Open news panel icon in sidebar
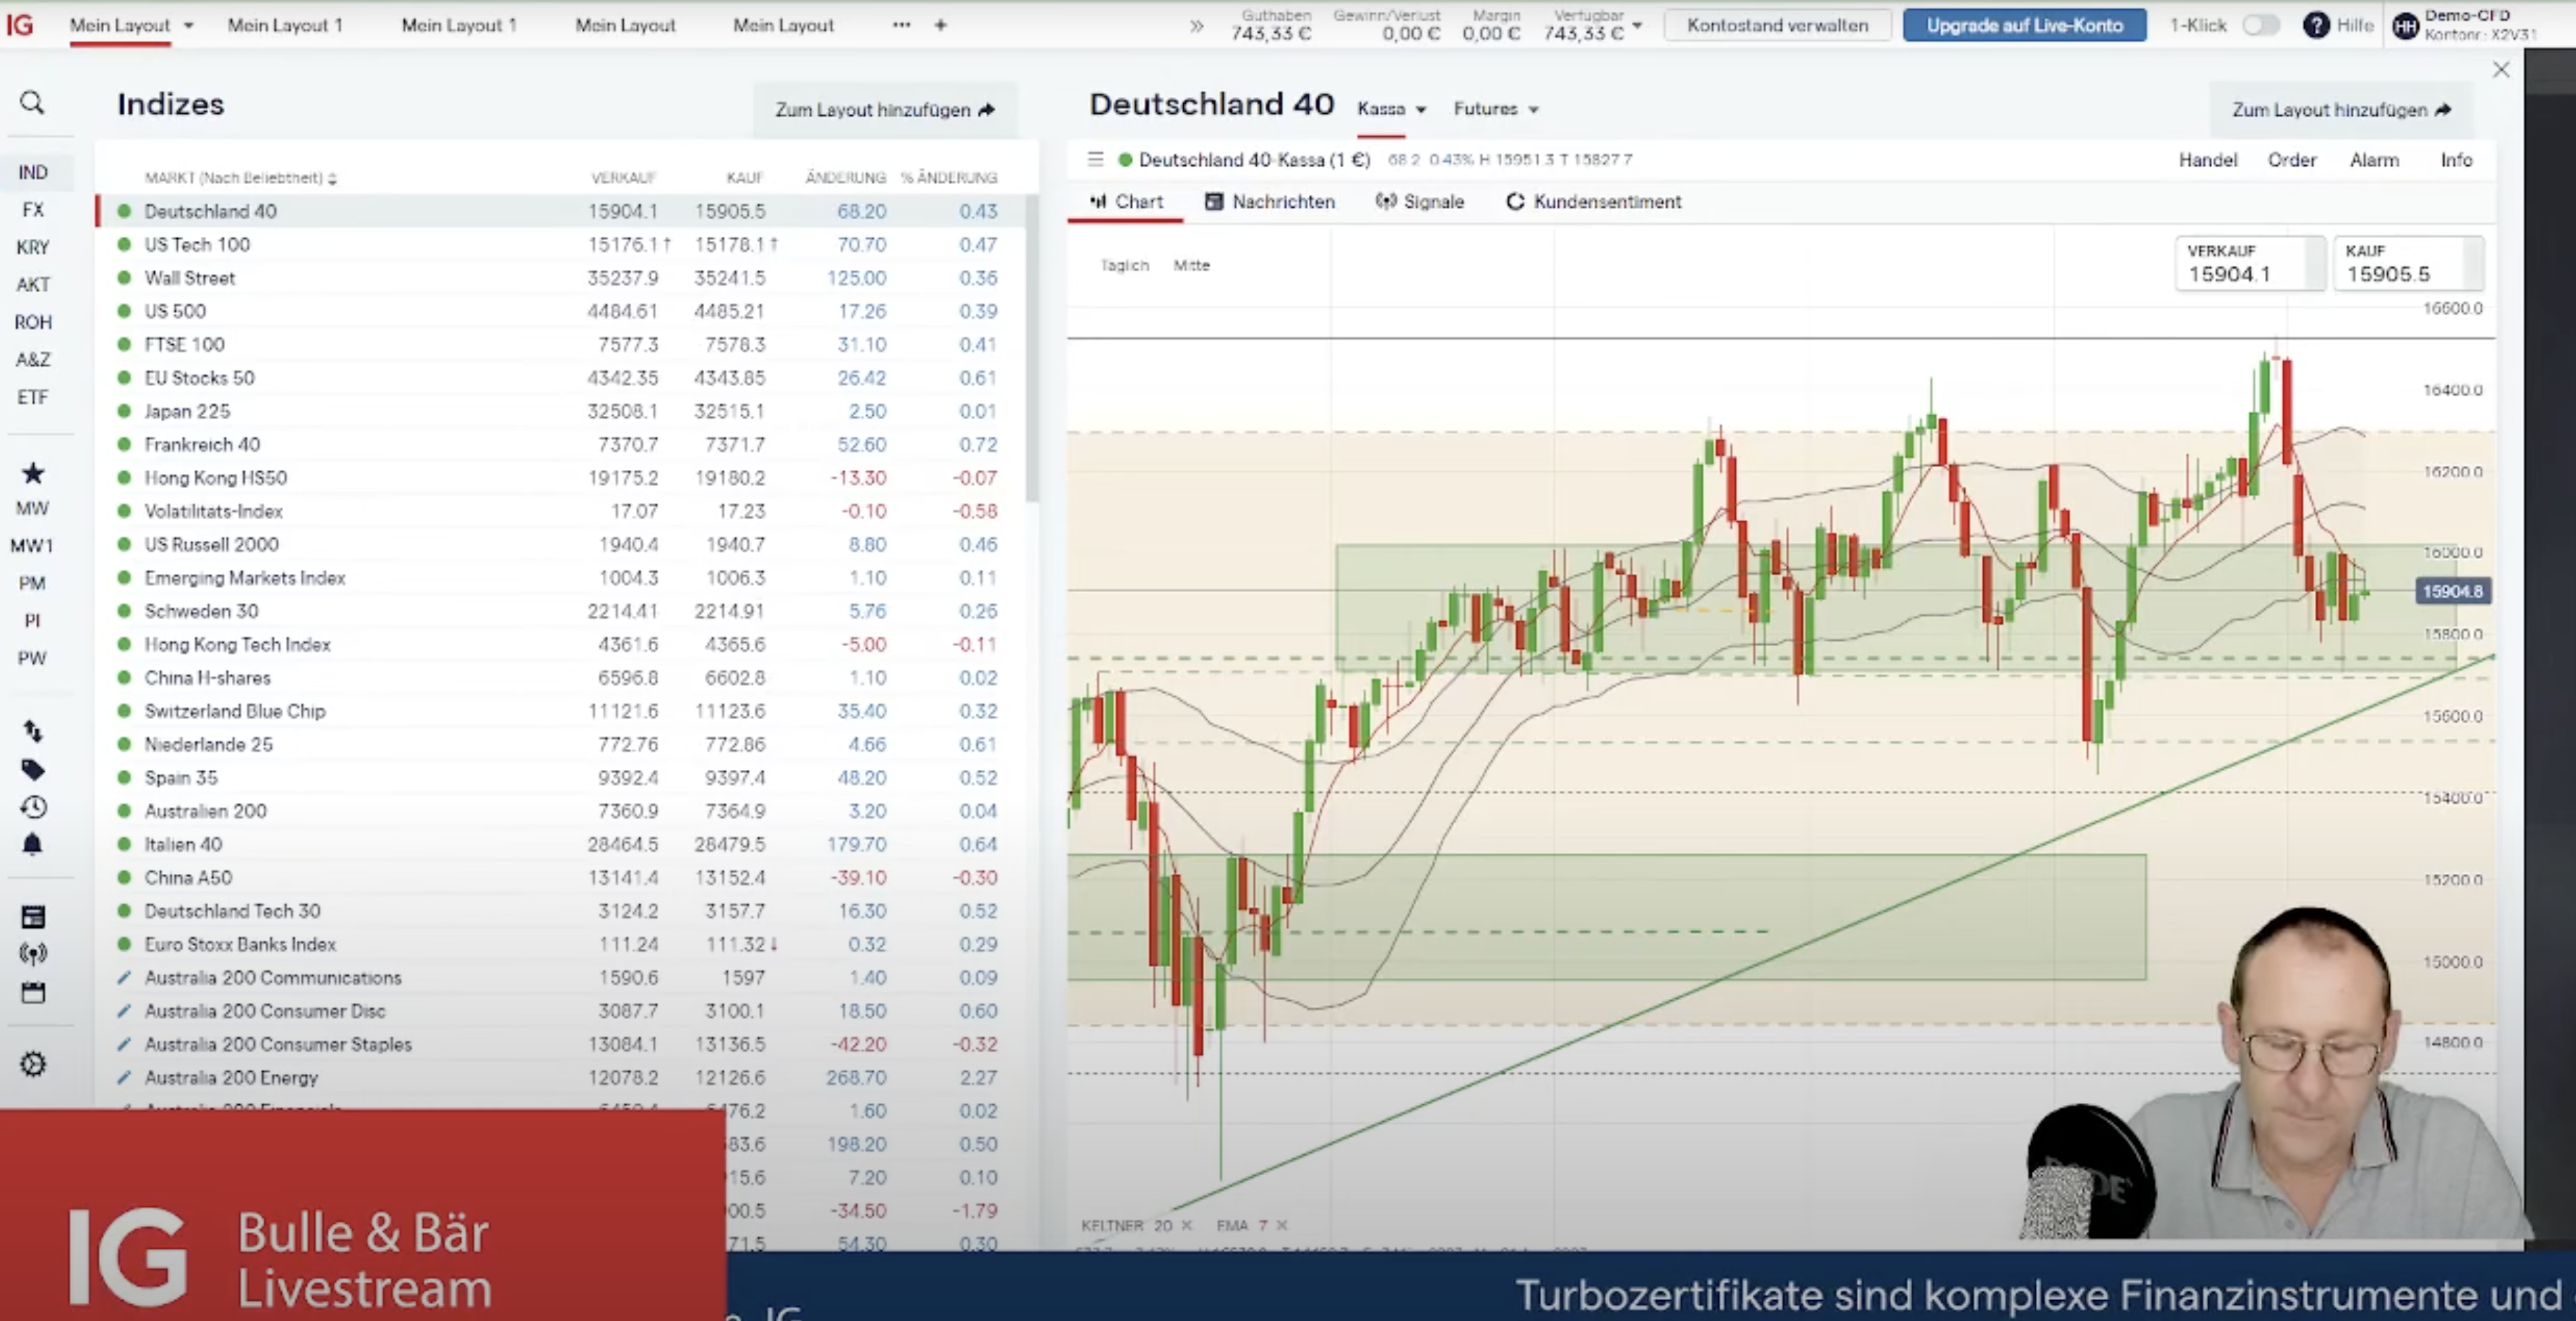This screenshot has width=2576, height=1321. (32, 916)
